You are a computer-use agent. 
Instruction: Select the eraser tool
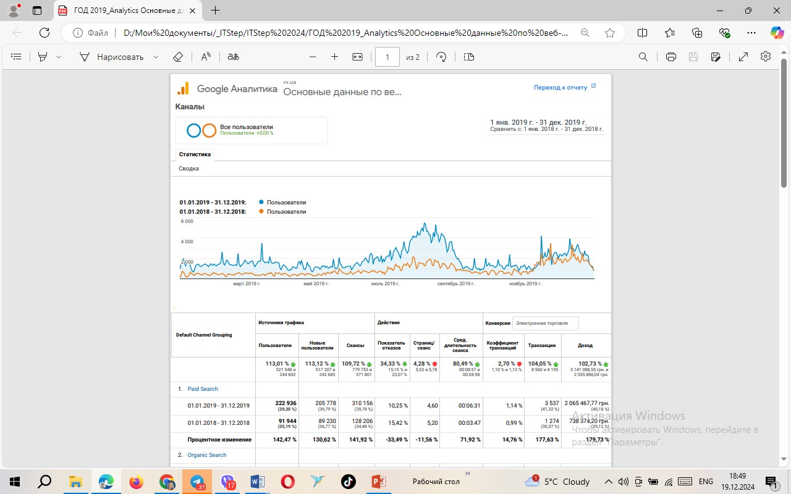pos(178,57)
